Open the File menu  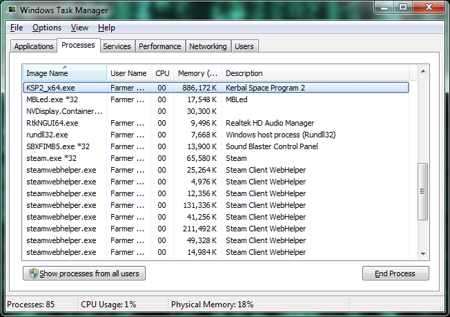click(x=17, y=28)
